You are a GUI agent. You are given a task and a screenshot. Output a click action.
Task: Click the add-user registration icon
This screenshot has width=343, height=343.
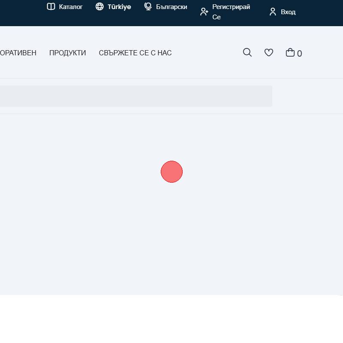click(x=204, y=12)
